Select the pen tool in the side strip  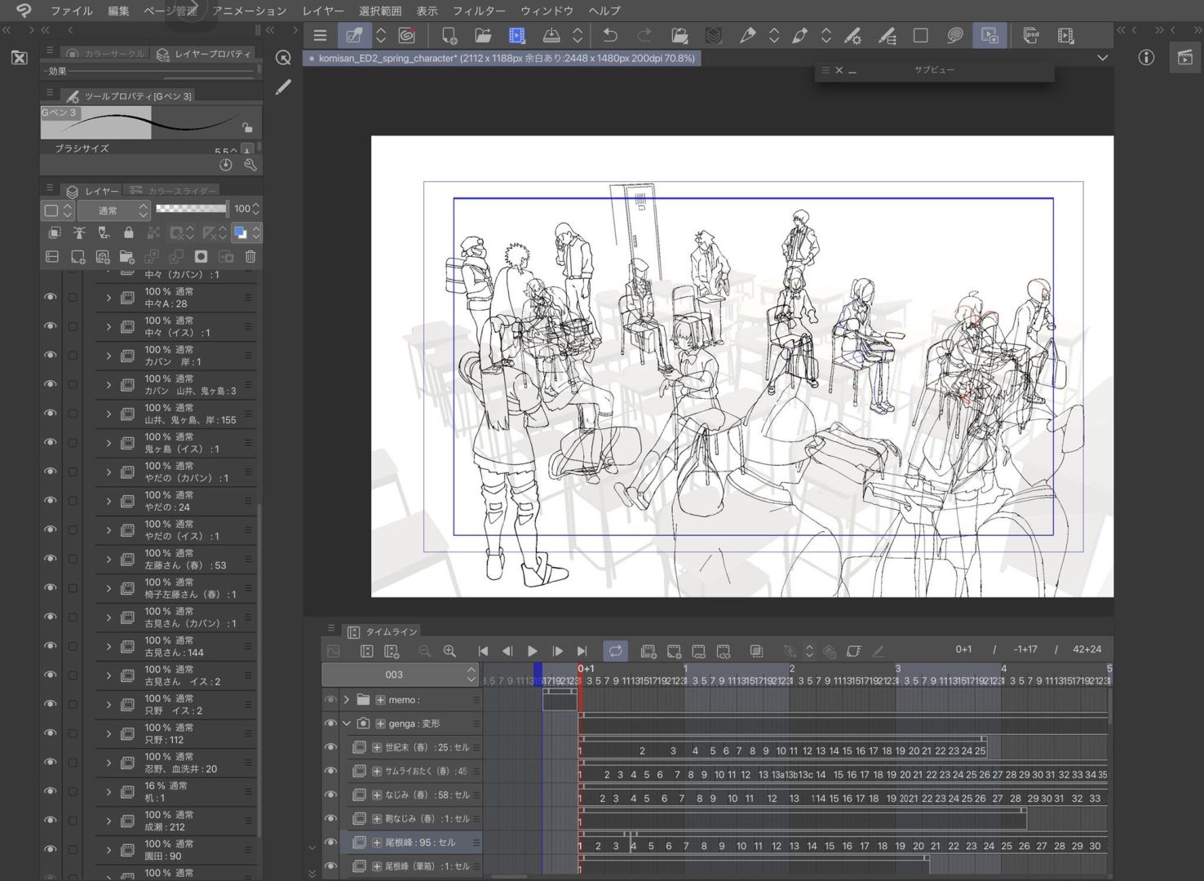283,86
